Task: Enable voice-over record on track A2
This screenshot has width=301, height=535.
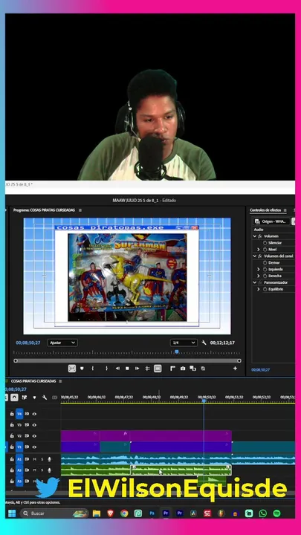Action: click(x=50, y=470)
